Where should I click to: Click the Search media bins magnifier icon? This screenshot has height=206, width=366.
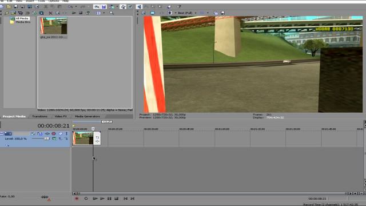tap(112, 13)
